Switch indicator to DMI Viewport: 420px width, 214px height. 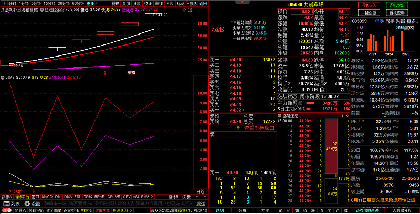[x=58, y=197]
